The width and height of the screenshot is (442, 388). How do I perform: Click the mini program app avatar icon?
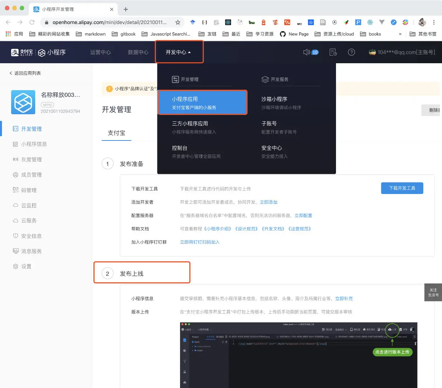(23, 102)
